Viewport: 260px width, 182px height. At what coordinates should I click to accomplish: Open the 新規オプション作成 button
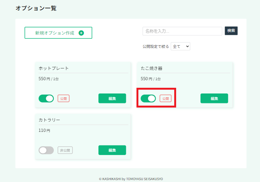click(x=58, y=33)
